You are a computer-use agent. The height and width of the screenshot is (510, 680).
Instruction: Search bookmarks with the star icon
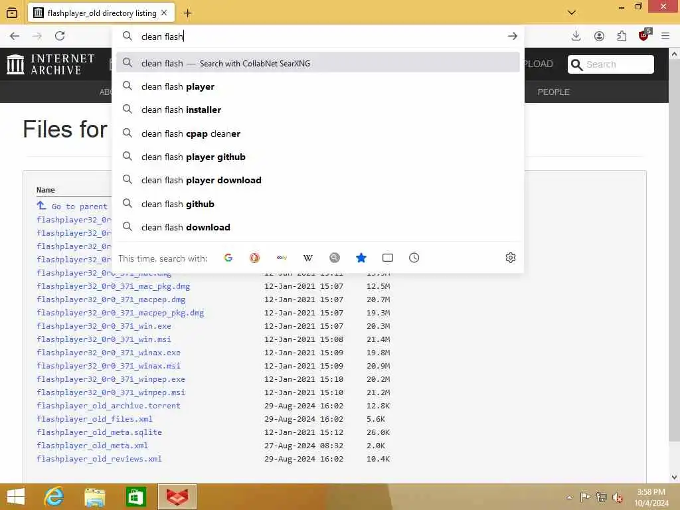pyautogui.click(x=361, y=258)
